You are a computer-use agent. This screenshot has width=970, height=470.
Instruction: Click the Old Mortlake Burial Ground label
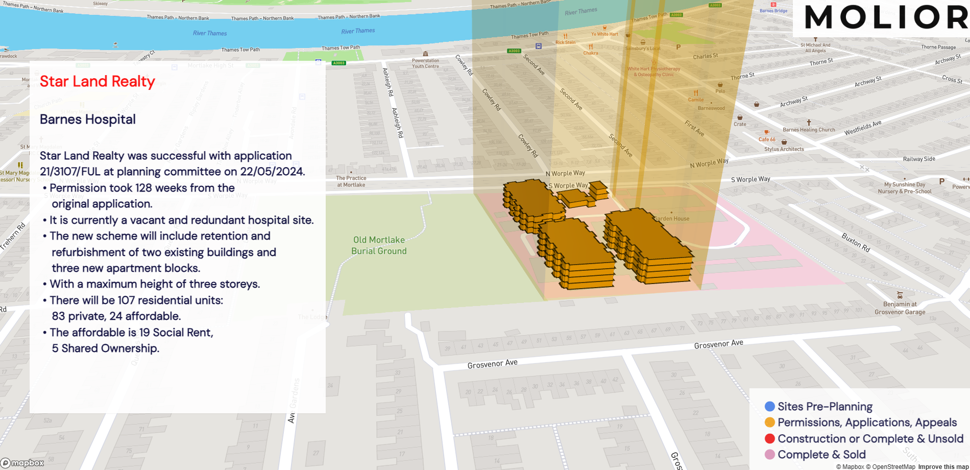tap(379, 246)
